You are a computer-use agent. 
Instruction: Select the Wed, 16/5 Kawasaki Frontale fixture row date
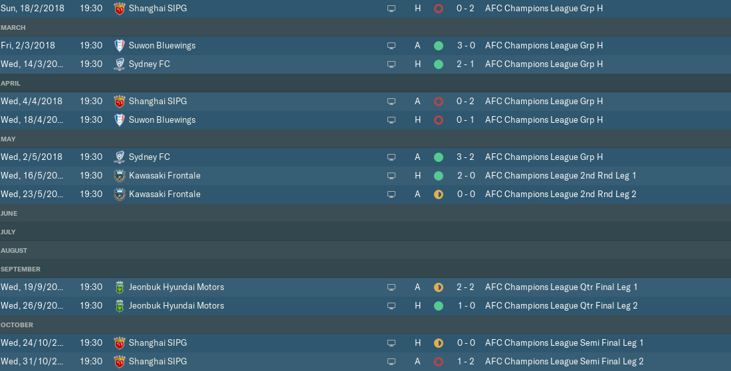click(x=32, y=175)
